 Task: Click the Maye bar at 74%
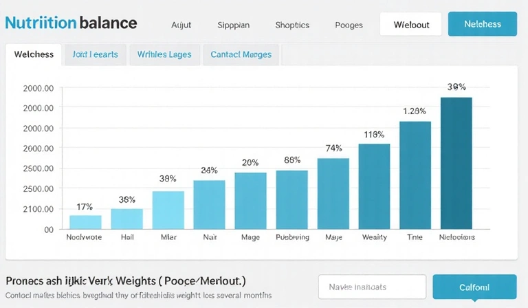(333, 193)
